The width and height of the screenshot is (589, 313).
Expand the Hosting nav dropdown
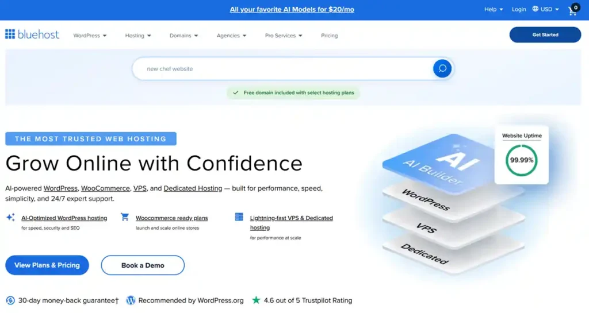pos(138,36)
